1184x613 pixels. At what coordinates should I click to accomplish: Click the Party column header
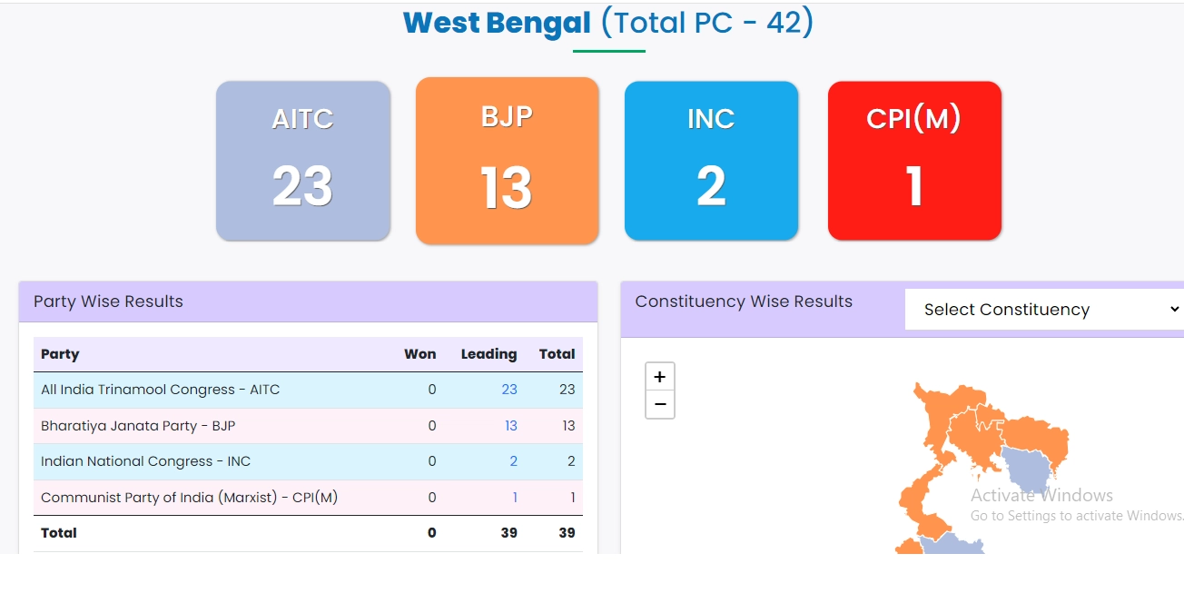click(x=60, y=354)
